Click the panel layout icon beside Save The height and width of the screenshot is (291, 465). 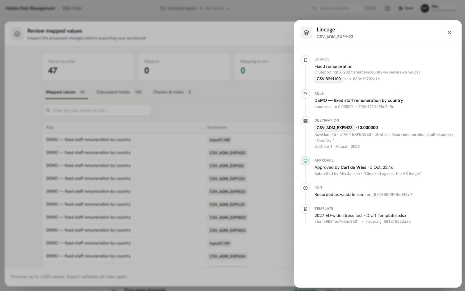(387, 8)
